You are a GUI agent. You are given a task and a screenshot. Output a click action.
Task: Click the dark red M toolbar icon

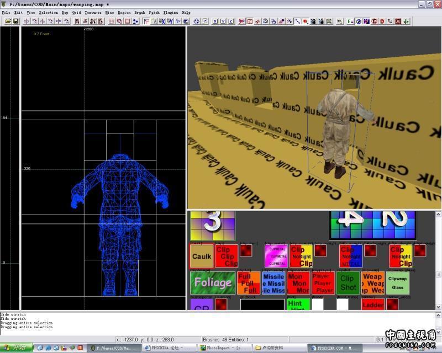click(398, 21)
